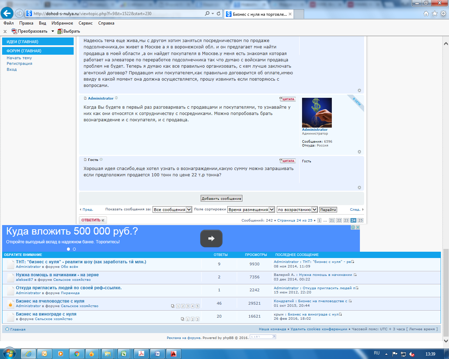Click the 'Добавить сообщение' button
This screenshot has height=359, width=449.
(221, 198)
